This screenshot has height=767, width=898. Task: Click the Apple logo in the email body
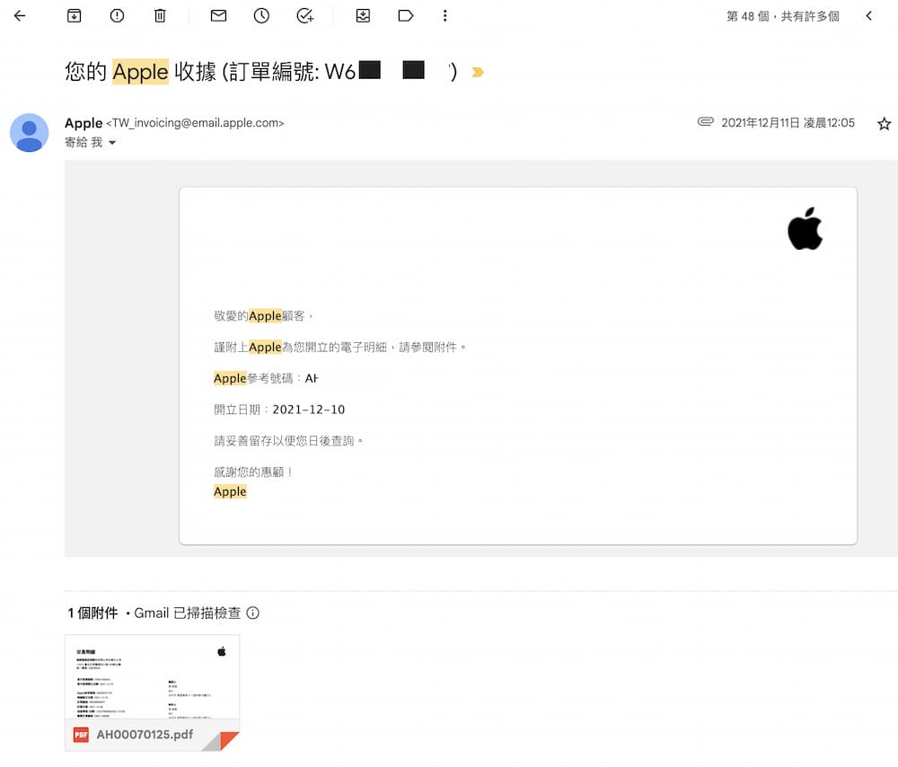(806, 228)
